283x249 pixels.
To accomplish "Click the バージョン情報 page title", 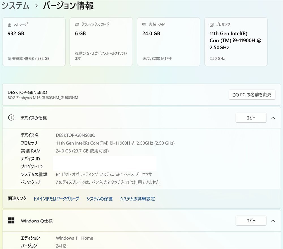I will (68, 6).
